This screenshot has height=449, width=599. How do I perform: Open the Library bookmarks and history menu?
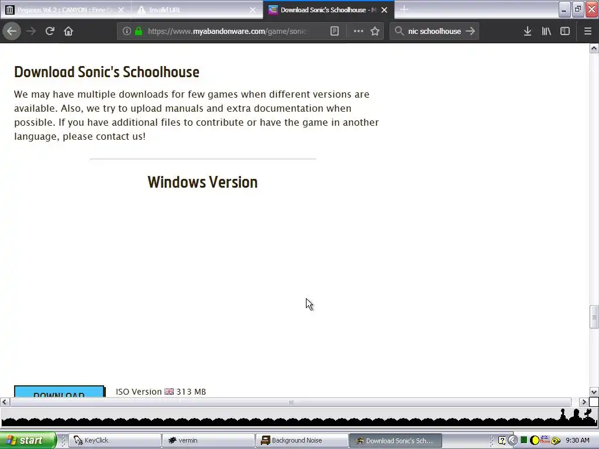click(x=546, y=32)
